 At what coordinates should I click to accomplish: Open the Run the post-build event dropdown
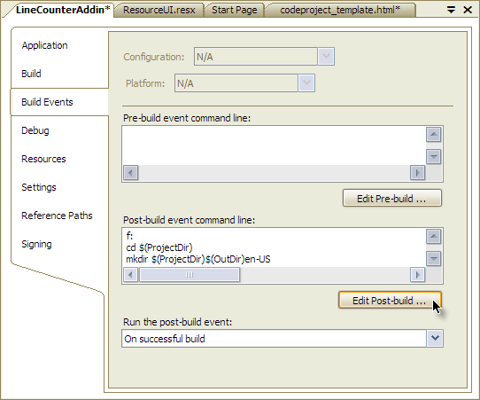coord(435,339)
